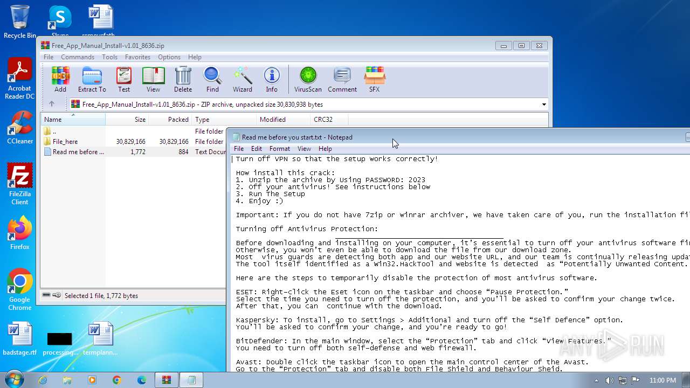Click network tray icon
The width and height of the screenshot is (690, 388).
(x=623, y=380)
